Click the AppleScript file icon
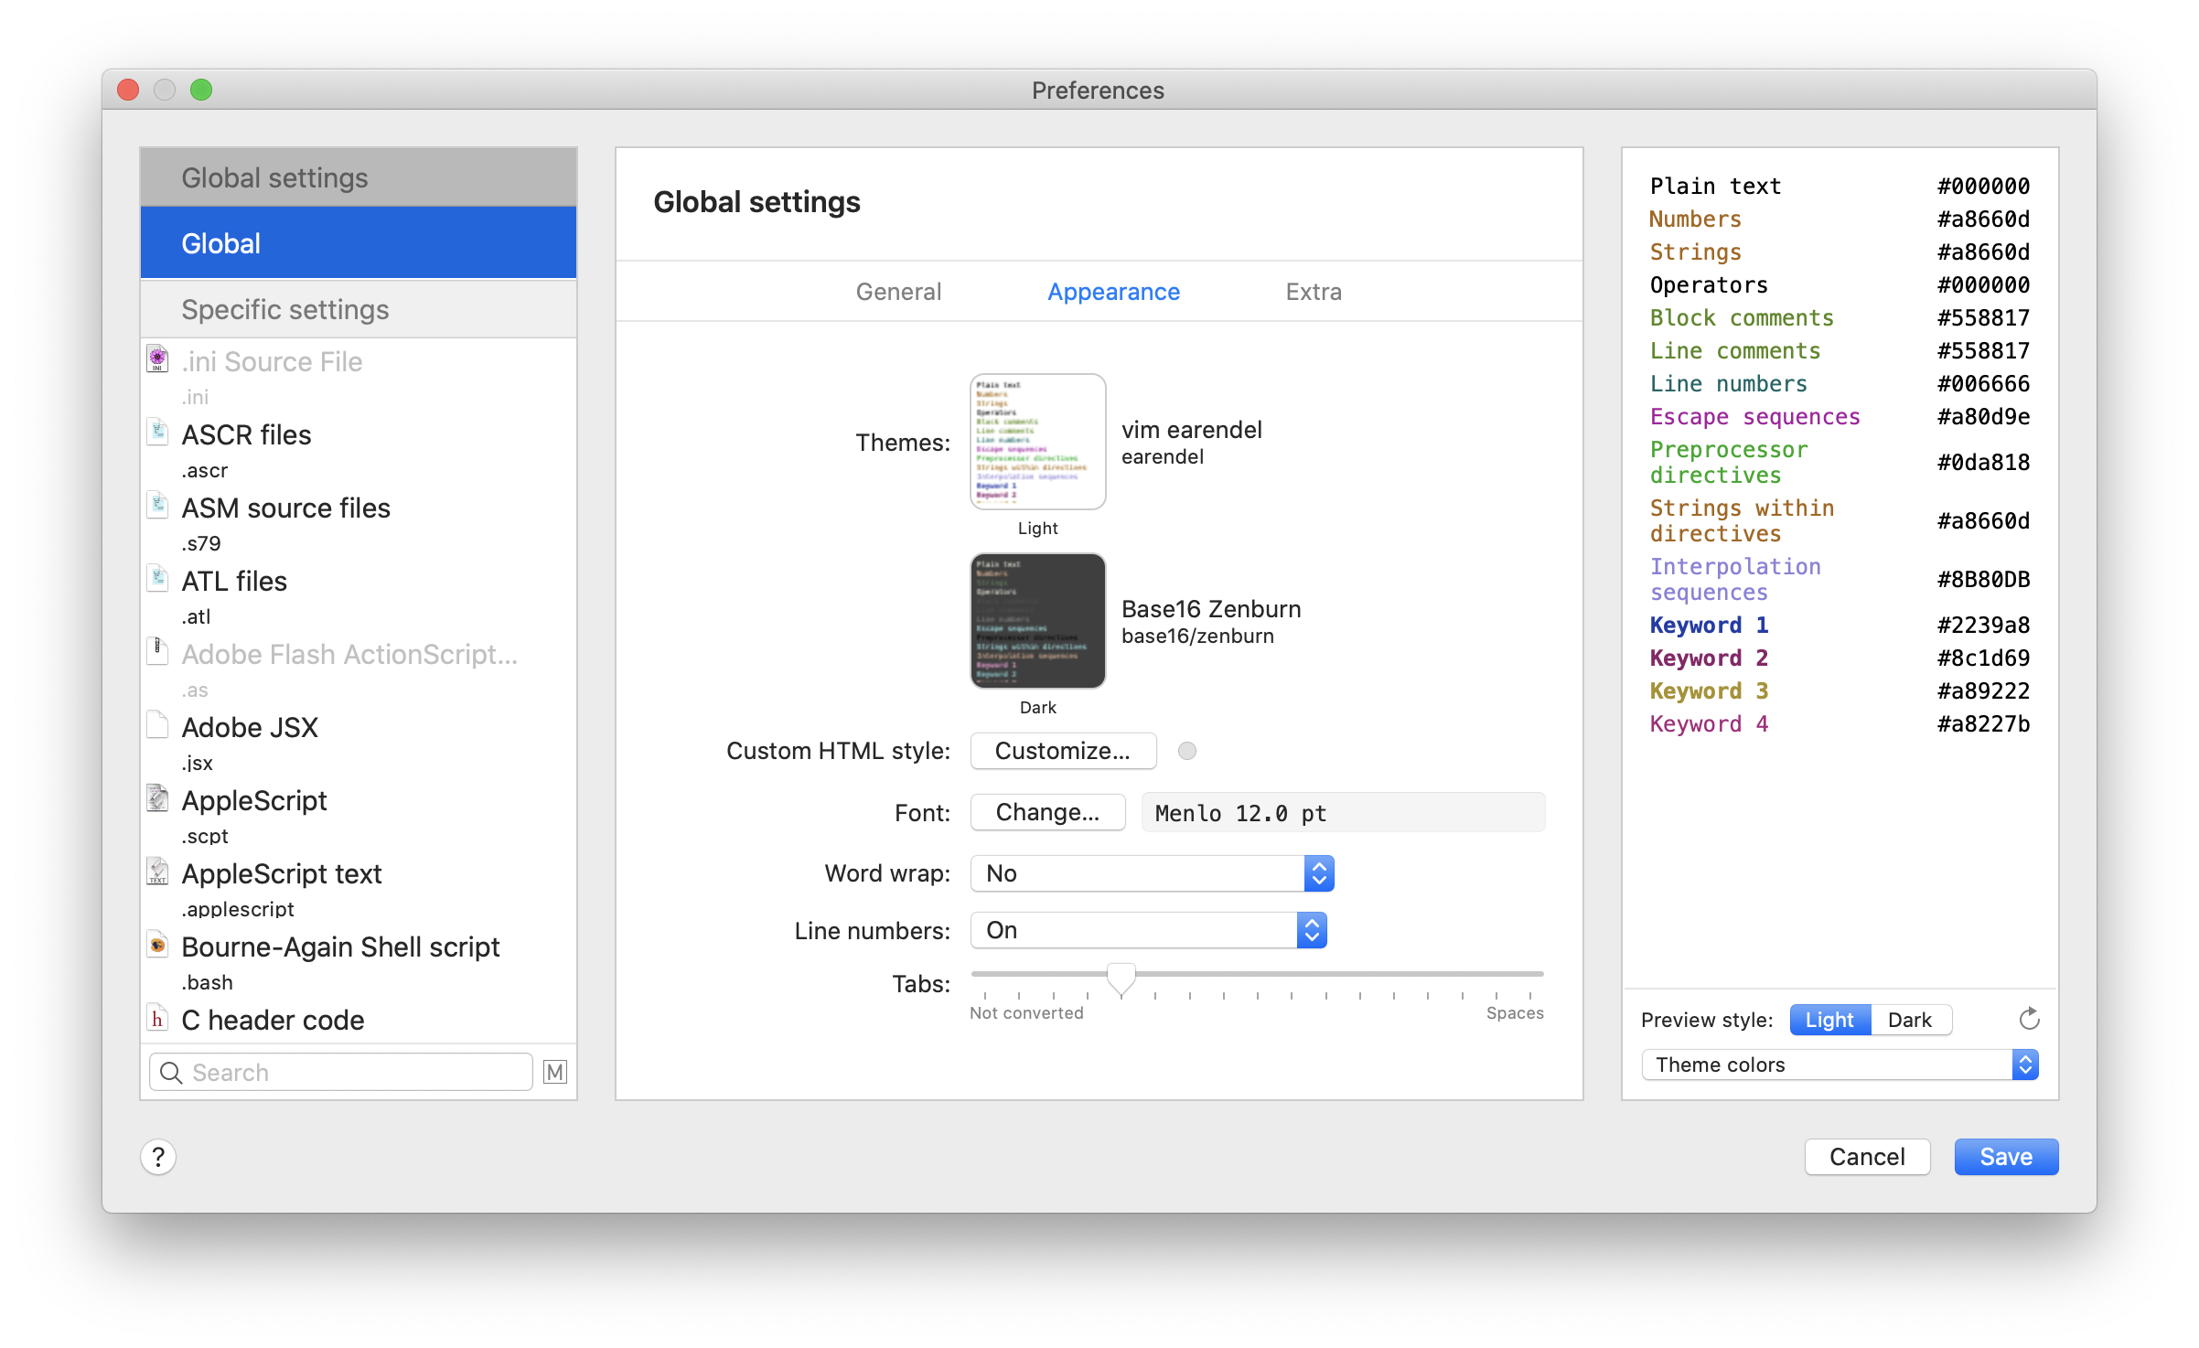 (158, 798)
